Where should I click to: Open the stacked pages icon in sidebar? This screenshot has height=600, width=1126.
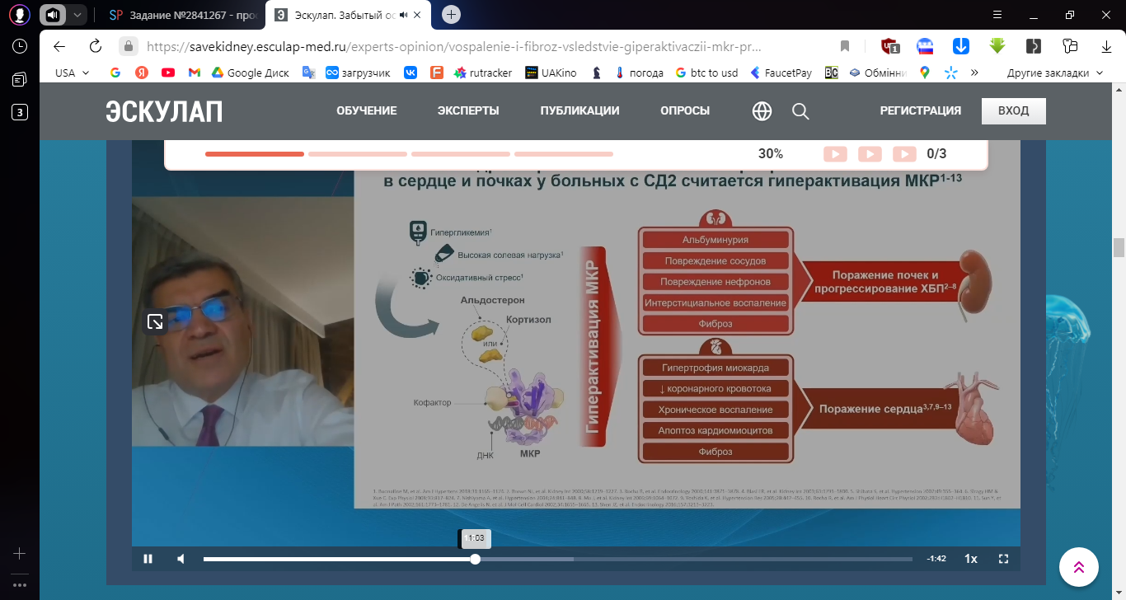pyautogui.click(x=19, y=79)
